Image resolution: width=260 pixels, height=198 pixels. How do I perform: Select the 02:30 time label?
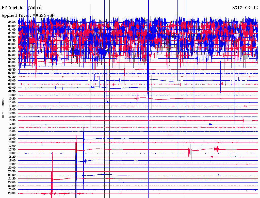click(12, 40)
